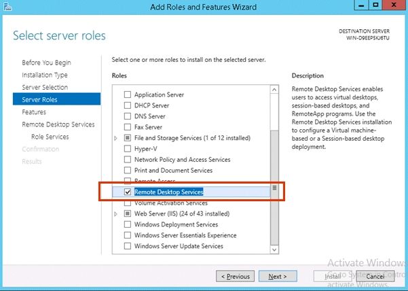Toggle the Web Server (IIS) checkbox
Viewport: 408px width, 291px height.
point(128,213)
